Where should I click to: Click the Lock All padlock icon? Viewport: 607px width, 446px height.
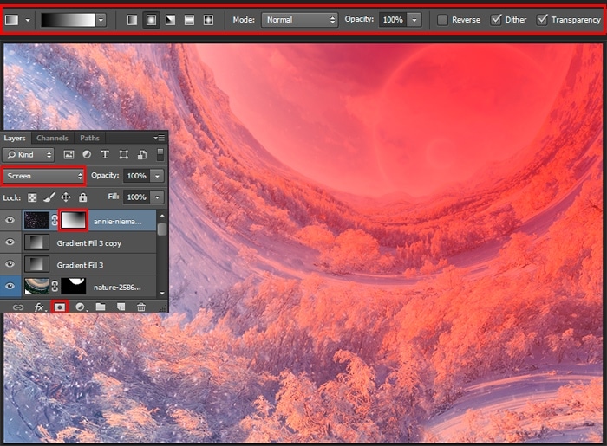coord(83,197)
